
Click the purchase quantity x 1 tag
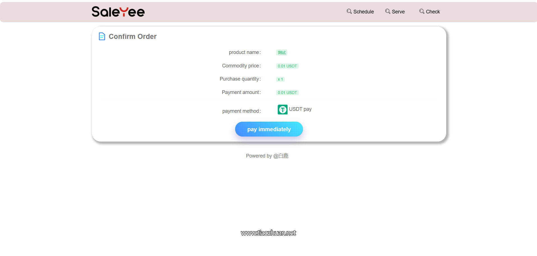pyautogui.click(x=280, y=79)
